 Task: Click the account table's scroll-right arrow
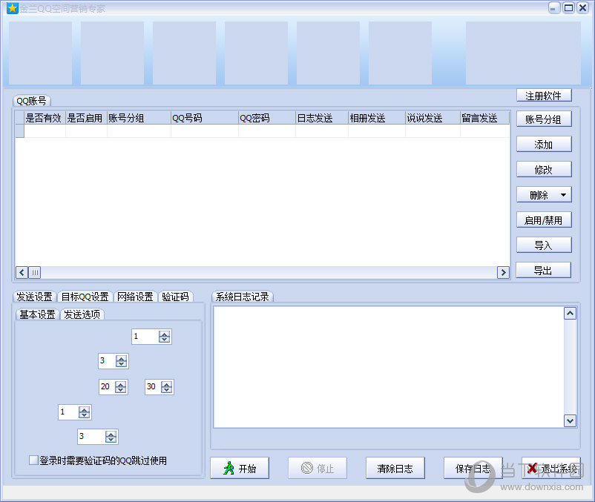coord(503,272)
